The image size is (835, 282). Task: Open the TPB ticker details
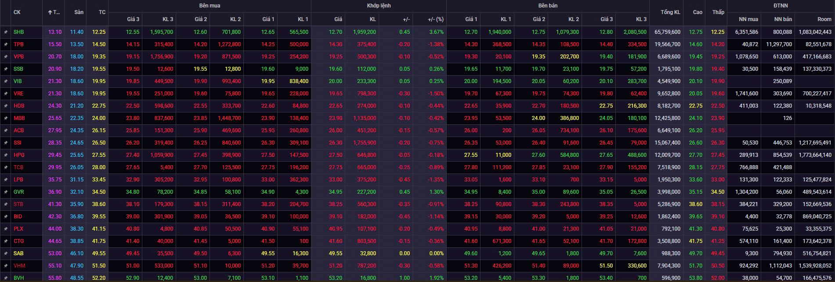coord(18,44)
